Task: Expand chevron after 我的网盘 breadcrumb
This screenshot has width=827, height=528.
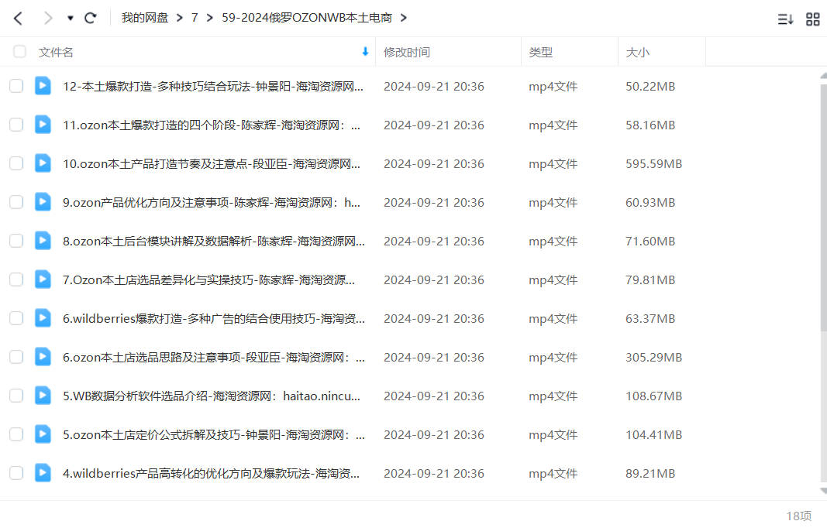Action: 179,18
